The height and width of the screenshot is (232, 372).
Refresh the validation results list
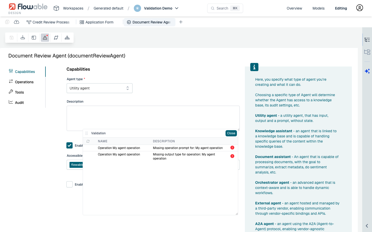coord(88,141)
